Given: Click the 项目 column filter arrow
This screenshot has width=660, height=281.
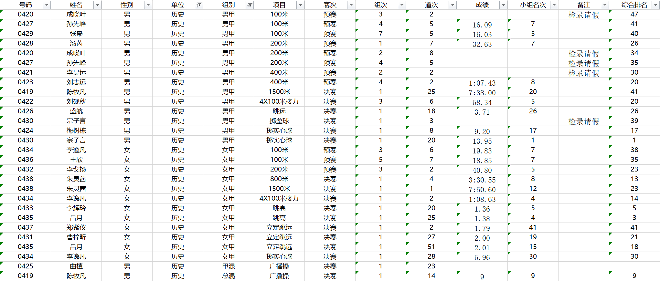Looking at the screenshot, I should [x=300, y=5].
